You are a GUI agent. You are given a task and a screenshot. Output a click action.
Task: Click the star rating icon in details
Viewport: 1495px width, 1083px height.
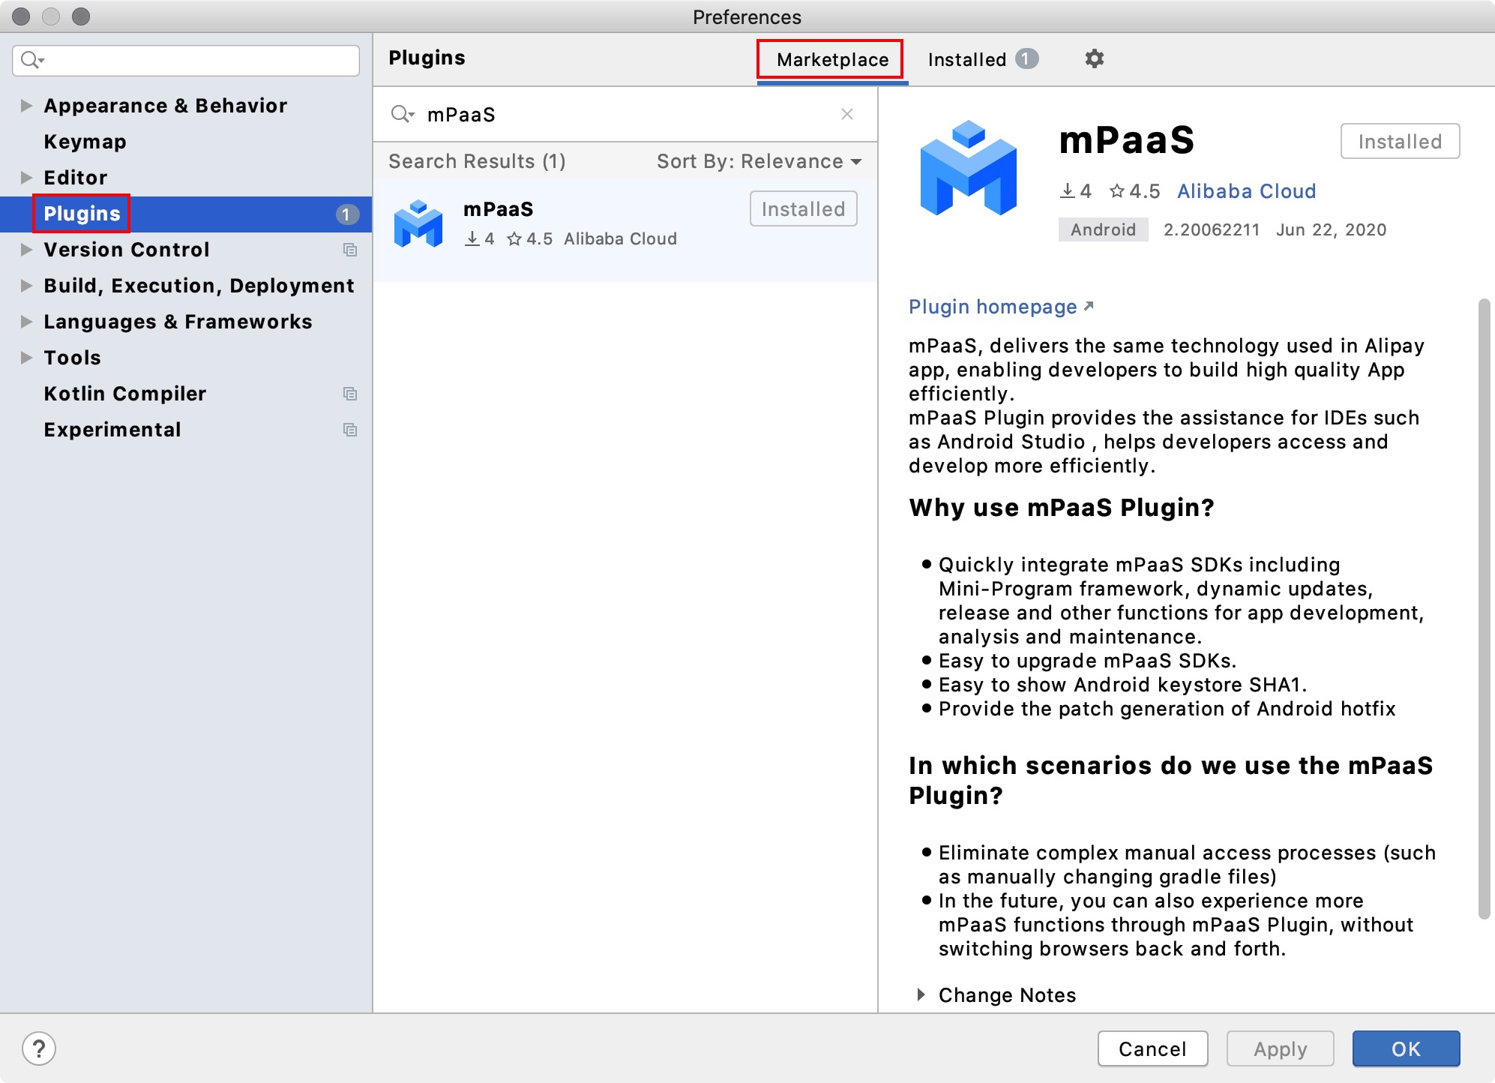pos(1117,191)
